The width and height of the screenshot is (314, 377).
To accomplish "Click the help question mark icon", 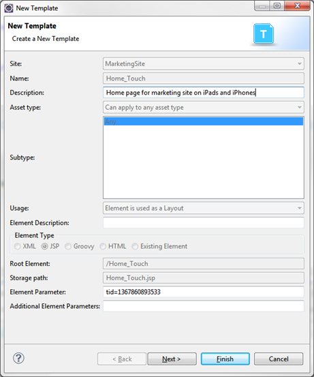I will [x=18, y=358].
